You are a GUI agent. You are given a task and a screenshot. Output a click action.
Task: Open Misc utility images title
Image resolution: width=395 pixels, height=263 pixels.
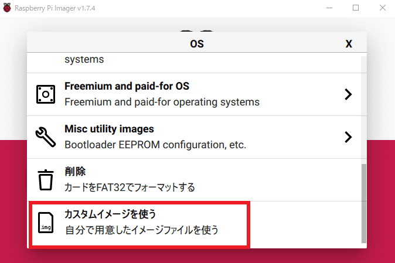click(109, 129)
